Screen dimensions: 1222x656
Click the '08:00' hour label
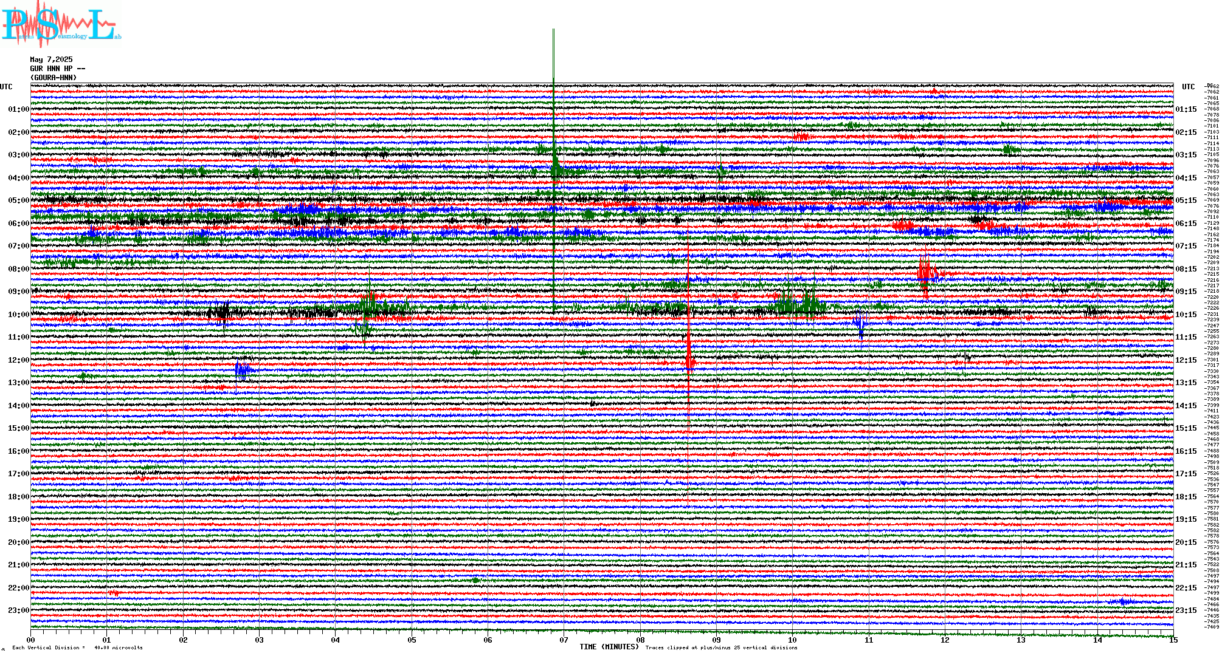[x=18, y=269]
